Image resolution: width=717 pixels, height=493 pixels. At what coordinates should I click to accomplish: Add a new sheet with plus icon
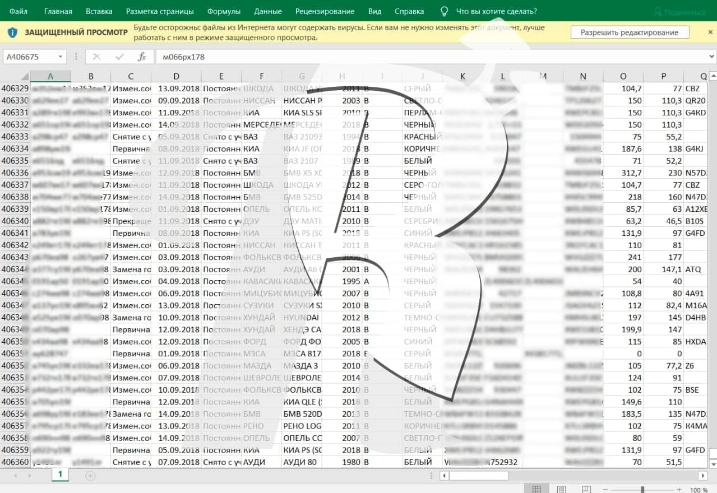(90, 476)
